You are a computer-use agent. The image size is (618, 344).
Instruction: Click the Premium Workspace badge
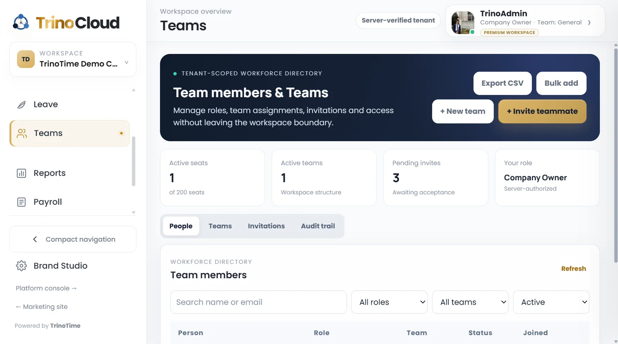pos(509,32)
